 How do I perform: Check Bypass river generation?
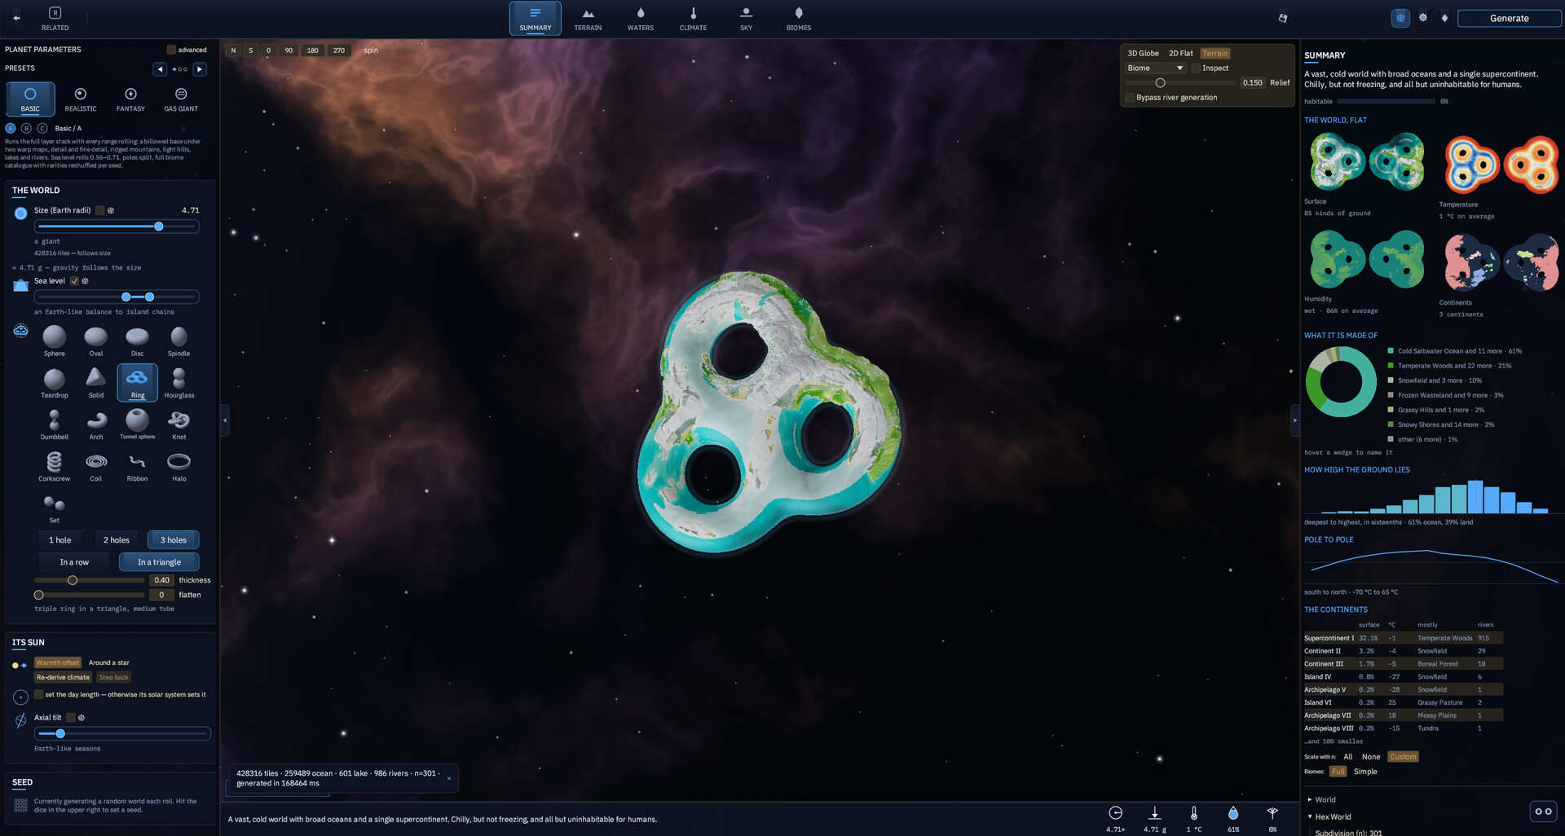pos(1130,98)
